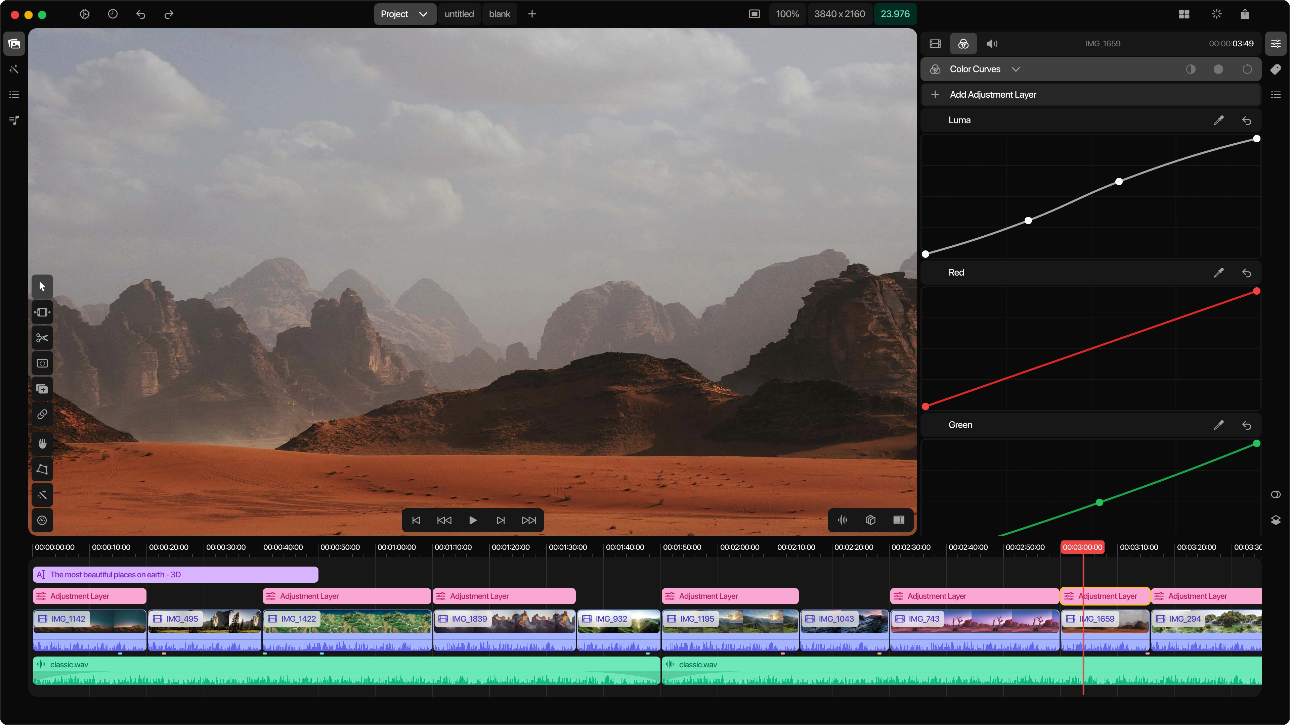The width and height of the screenshot is (1290, 725).
Task: Switch to the untitled tab
Action: pyautogui.click(x=461, y=13)
